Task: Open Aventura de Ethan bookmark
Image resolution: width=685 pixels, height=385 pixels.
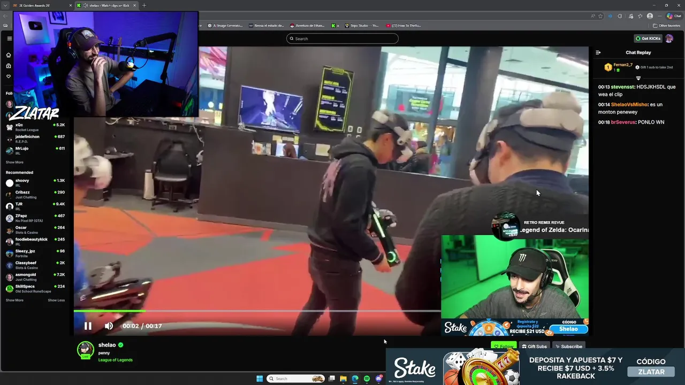Action: pos(308,25)
